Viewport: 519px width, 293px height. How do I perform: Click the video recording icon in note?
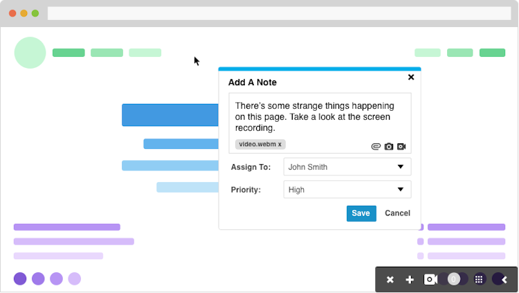point(401,146)
